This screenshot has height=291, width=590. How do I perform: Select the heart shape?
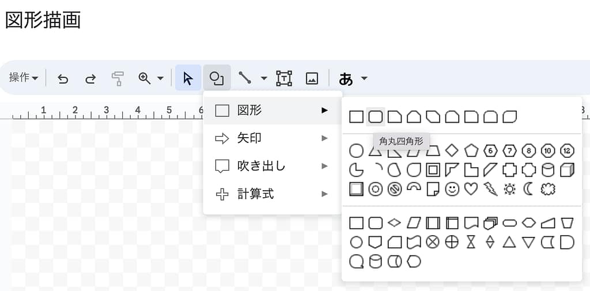(x=471, y=189)
